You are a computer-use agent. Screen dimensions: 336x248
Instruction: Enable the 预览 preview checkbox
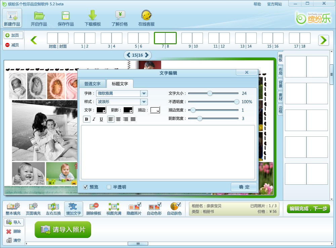click(85, 187)
